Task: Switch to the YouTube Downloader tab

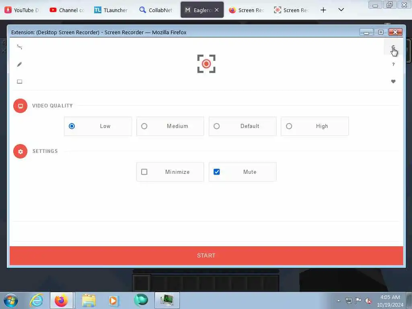Action: [23, 10]
